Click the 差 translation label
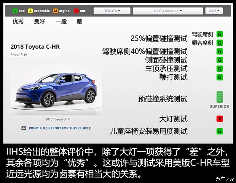Image resolution: width=236 pixels, height=183 pixels. click(79, 21)
